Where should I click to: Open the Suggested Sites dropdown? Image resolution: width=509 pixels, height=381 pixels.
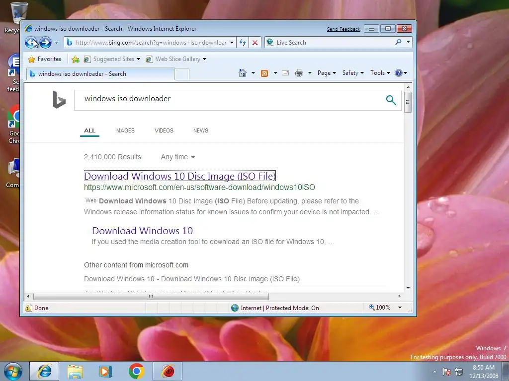(112, 59)
